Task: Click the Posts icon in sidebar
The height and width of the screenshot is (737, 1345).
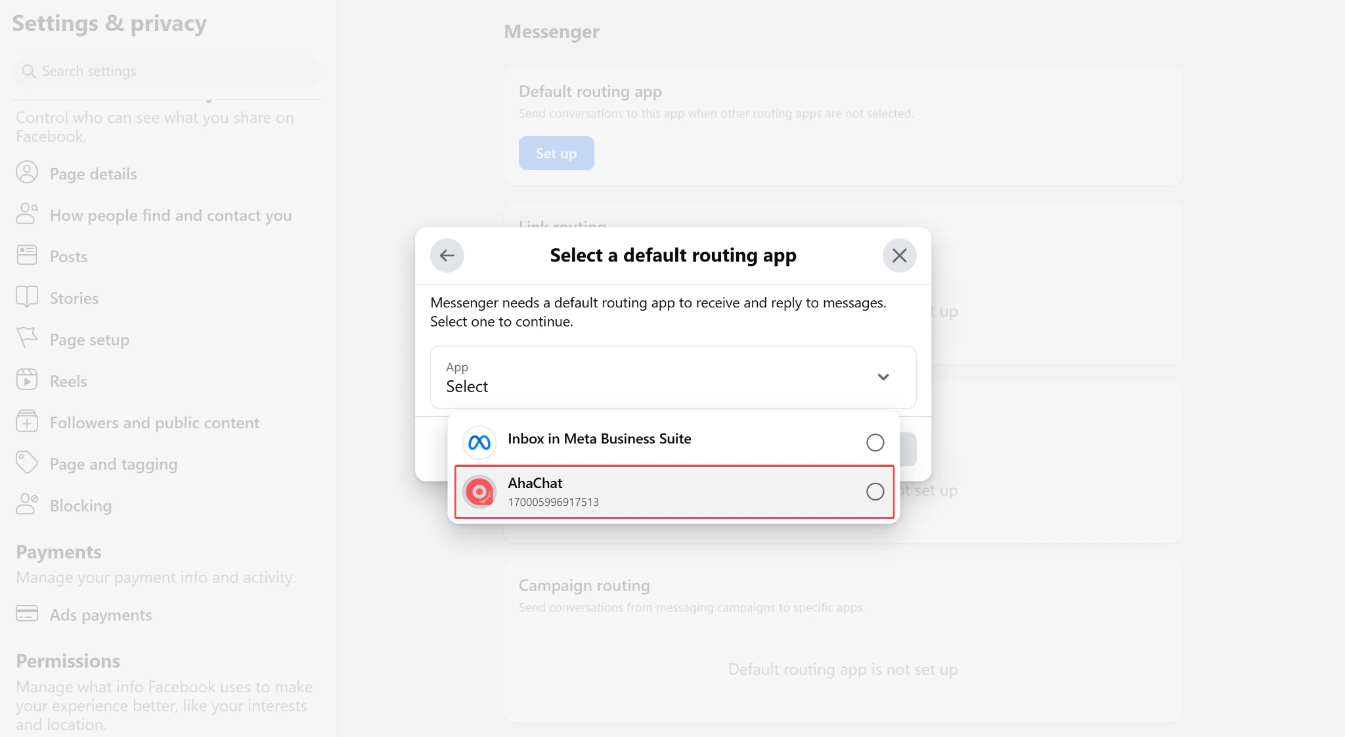Action: (27, 255)
